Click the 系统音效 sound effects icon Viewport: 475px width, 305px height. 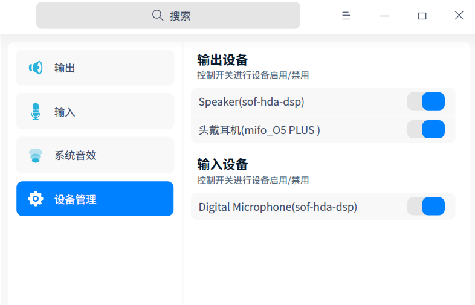click(x=36, y=156)
